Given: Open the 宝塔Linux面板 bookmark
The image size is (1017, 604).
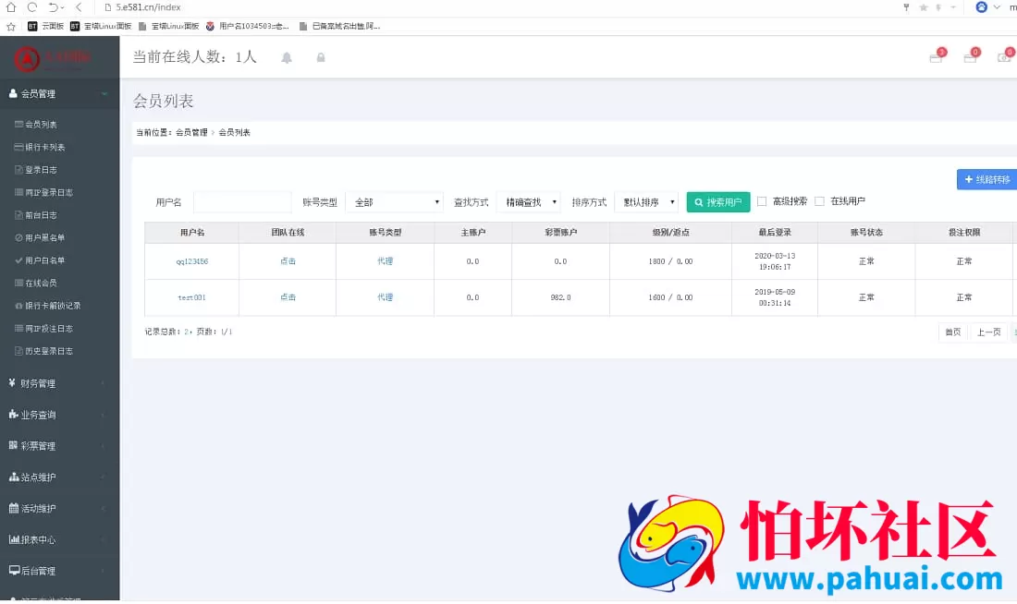Looking at the screenshot, I should point(102,26).
